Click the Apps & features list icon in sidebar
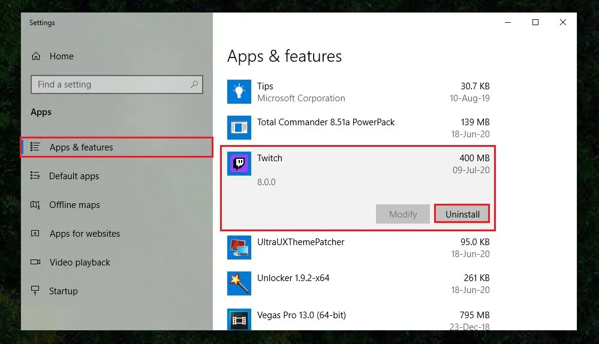 tap(35, 147)
